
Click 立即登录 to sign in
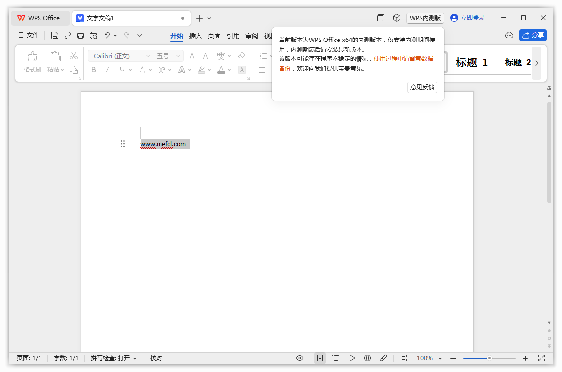pos(467,18)
